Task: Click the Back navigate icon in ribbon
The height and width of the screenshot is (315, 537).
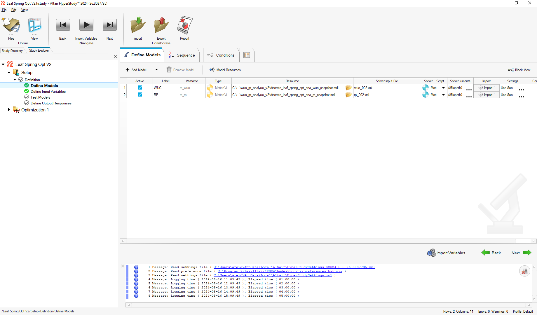Action: 63,25
